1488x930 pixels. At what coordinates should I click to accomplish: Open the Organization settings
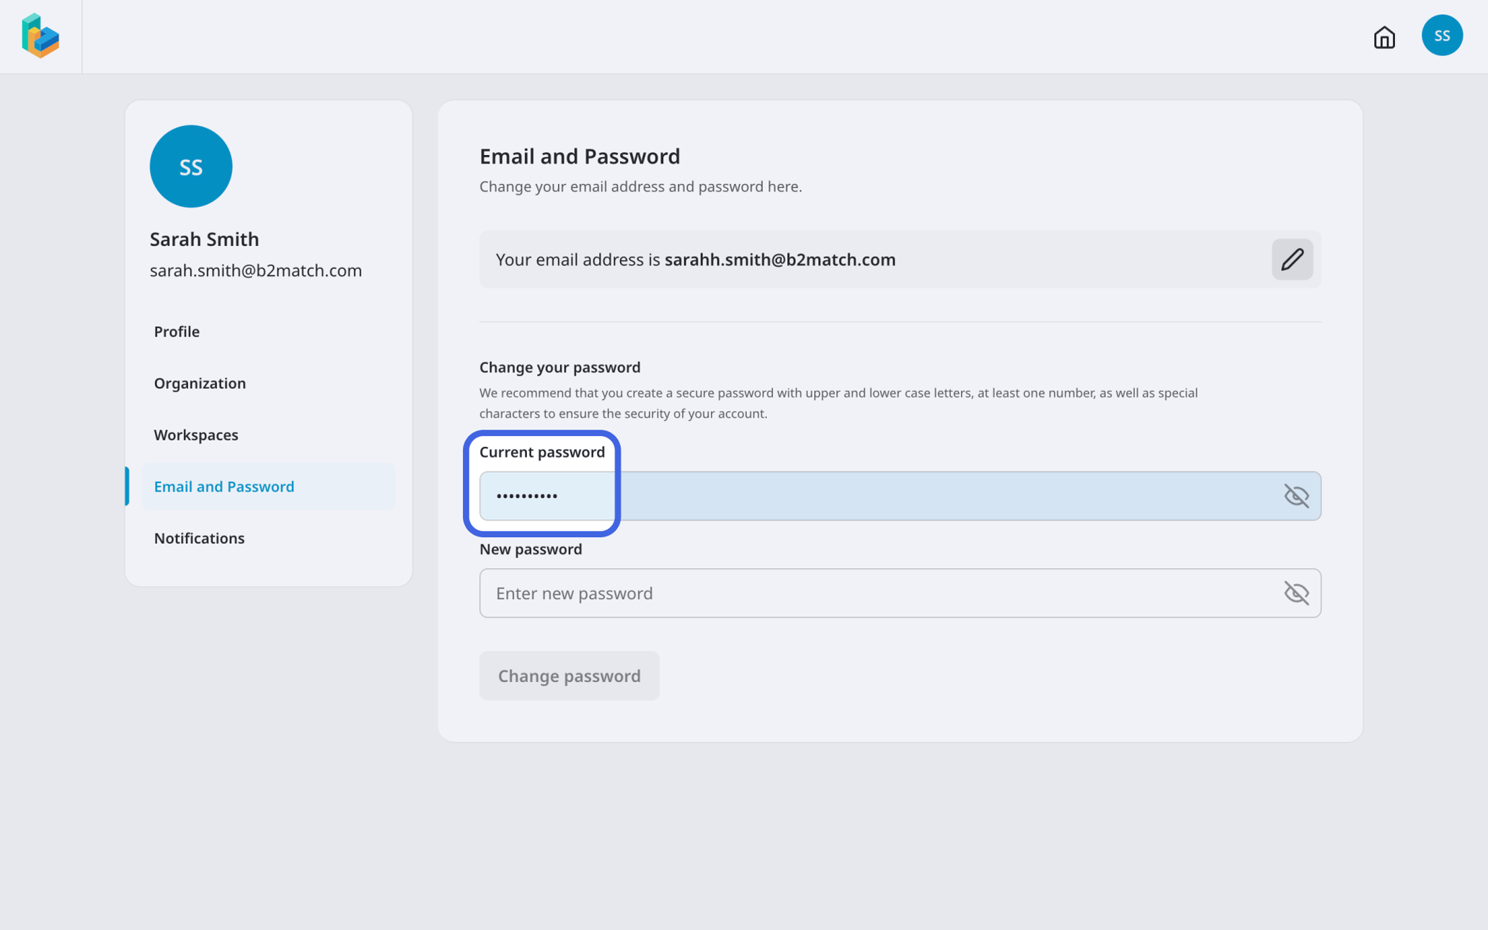pos(200,383)
